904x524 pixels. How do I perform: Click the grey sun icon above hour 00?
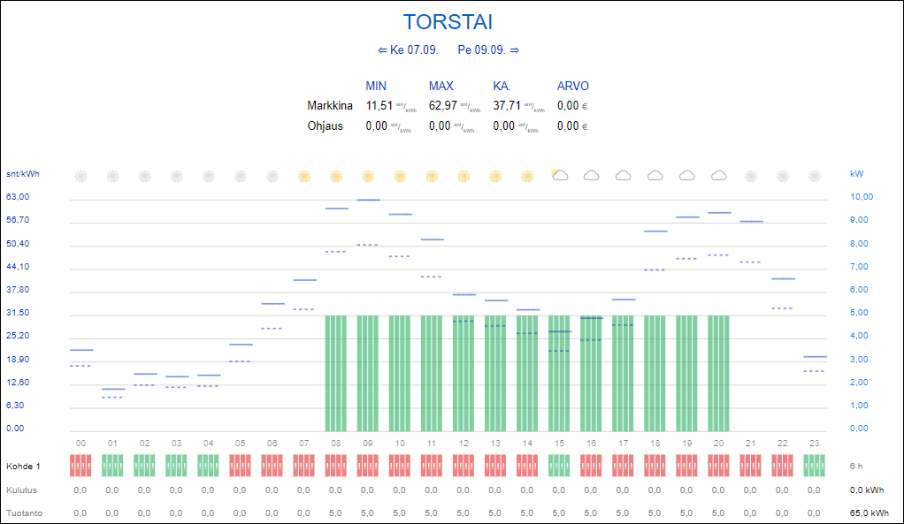click(80, 176)
